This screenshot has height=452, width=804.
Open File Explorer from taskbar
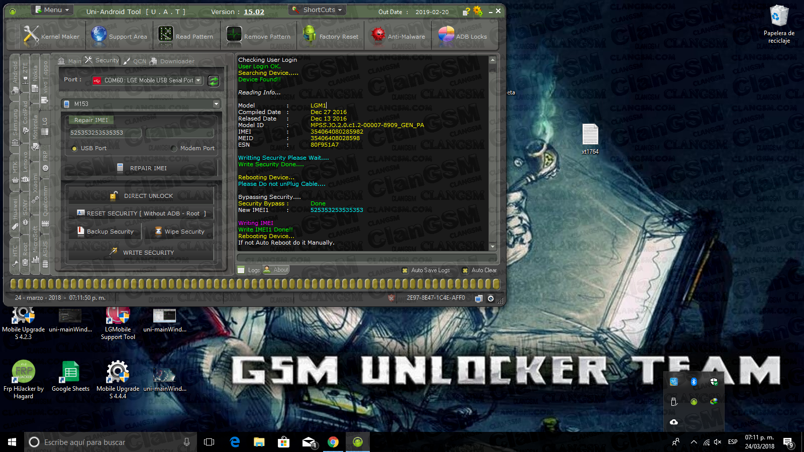tap(259, 442)
